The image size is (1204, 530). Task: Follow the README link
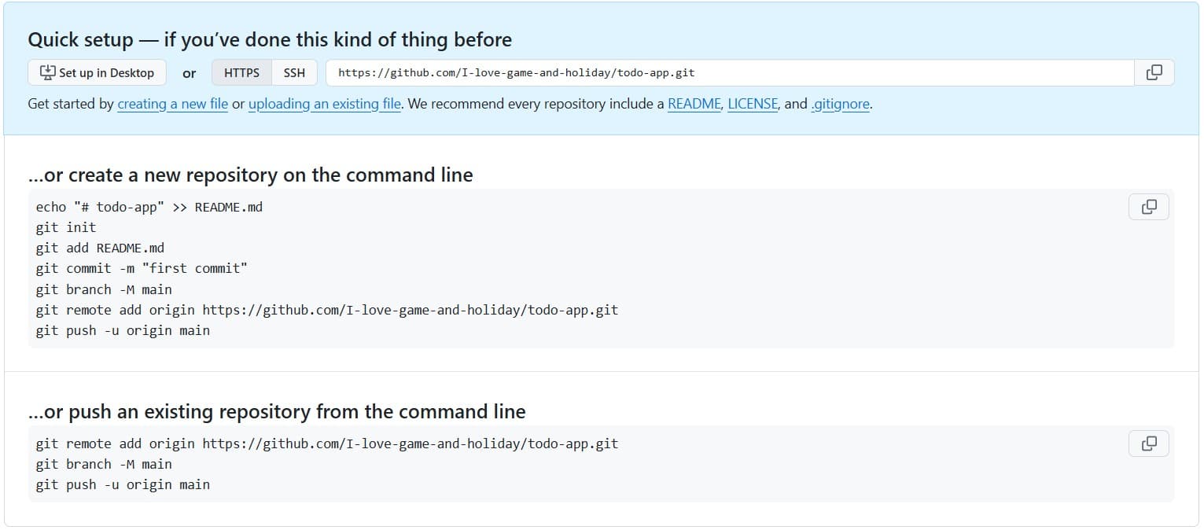point(694,104)
